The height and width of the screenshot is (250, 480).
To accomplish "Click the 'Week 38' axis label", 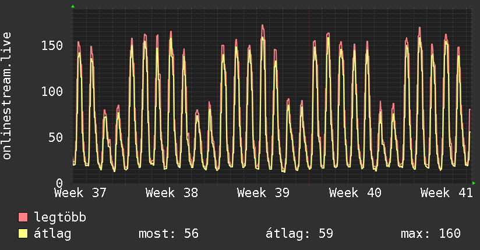I will tap(172, 193).
